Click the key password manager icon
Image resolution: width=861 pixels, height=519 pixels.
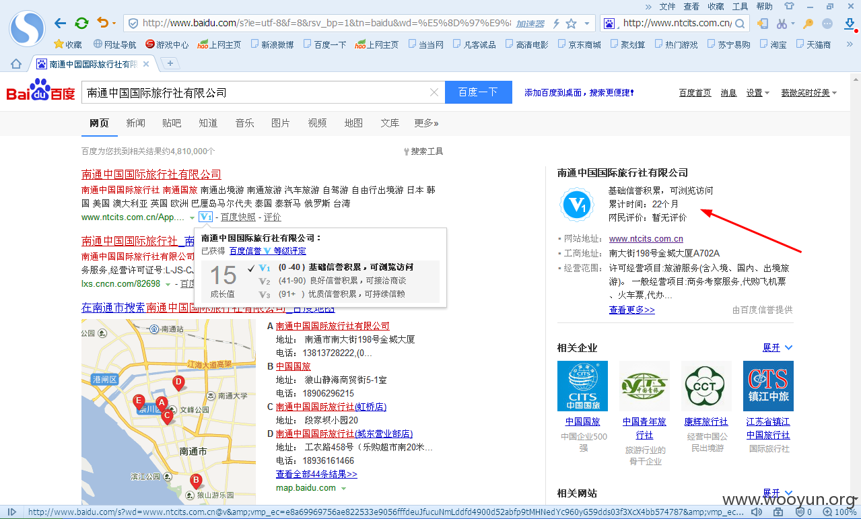(808, 24)
